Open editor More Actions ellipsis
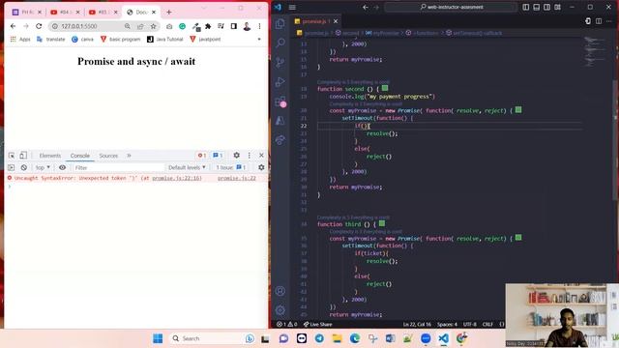This screenshot has height=348, width=619. [x=609, y=21]
